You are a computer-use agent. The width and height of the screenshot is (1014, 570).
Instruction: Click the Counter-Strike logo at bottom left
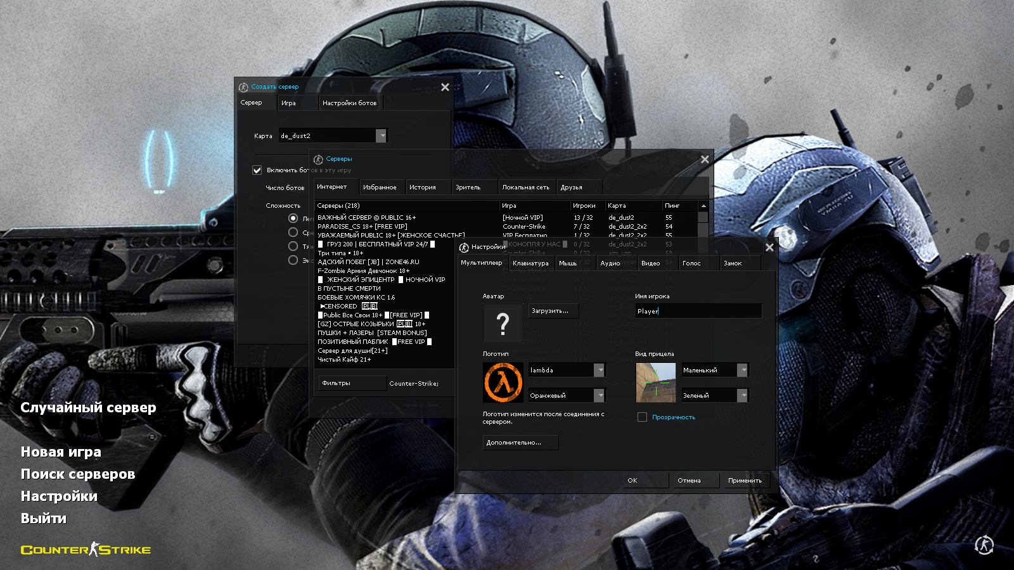pyautogui.click(x=86, y=549)
